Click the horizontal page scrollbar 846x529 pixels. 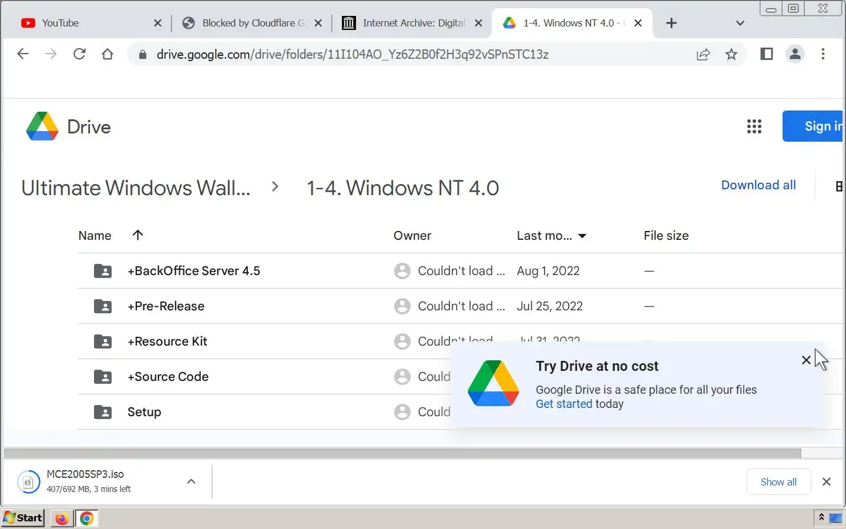402,453
